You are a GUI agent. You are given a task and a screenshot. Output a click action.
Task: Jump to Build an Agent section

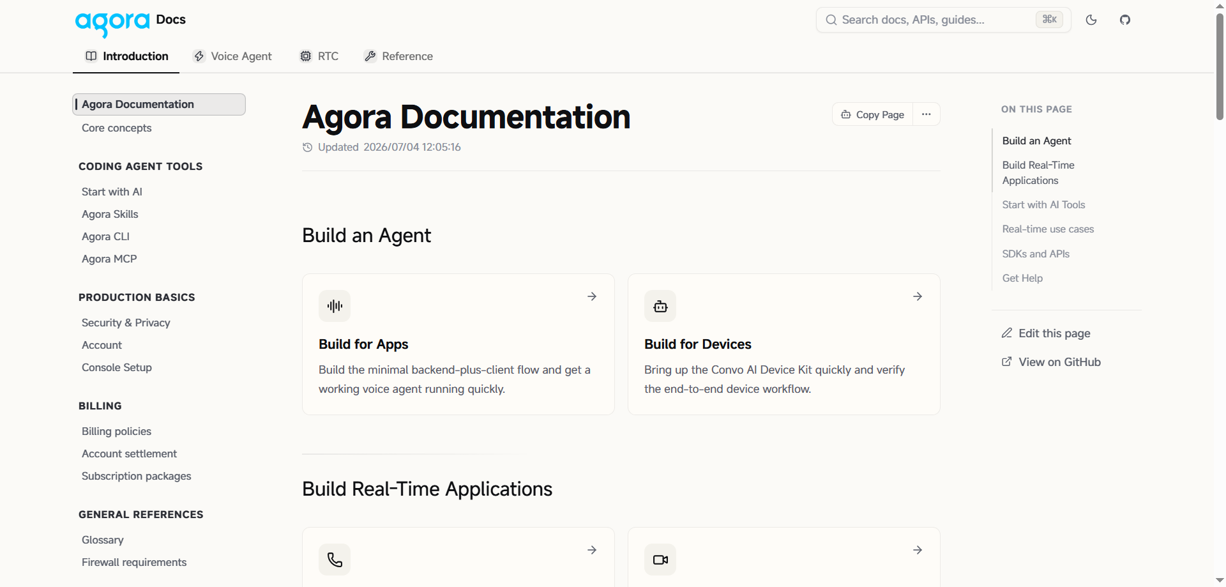click(1036, 141)
